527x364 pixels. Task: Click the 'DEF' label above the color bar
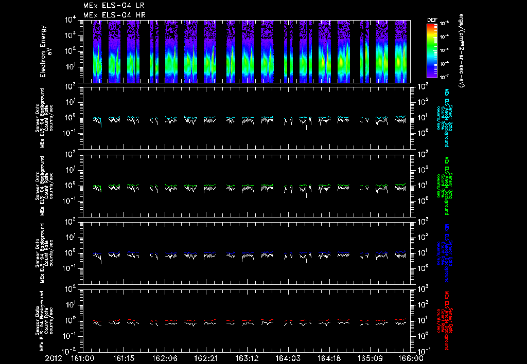click(432, 20)
